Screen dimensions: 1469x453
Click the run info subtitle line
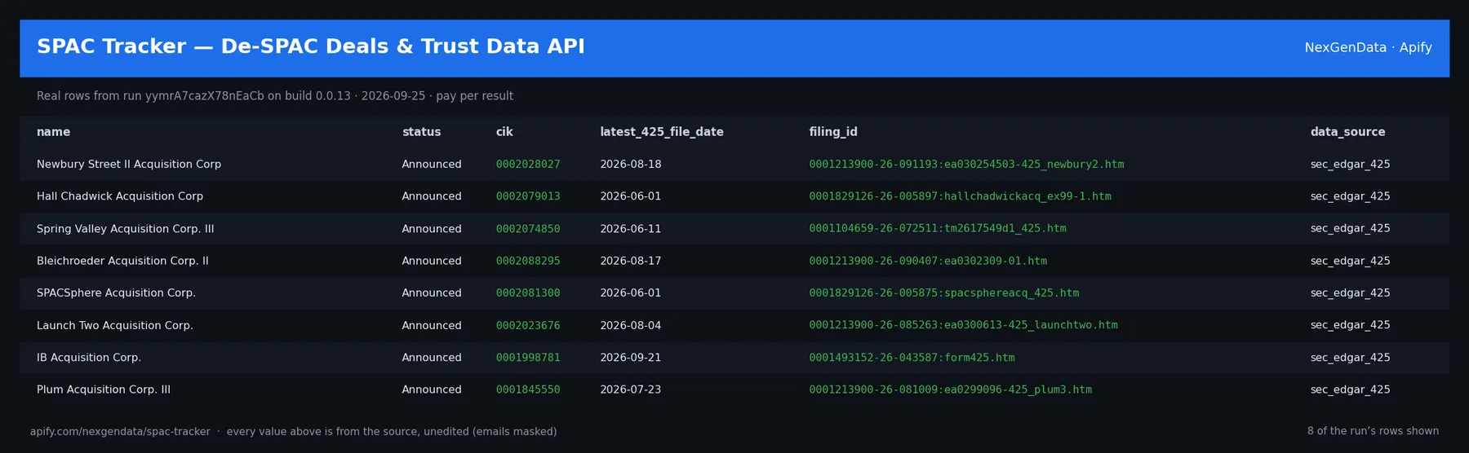(275, 96)
